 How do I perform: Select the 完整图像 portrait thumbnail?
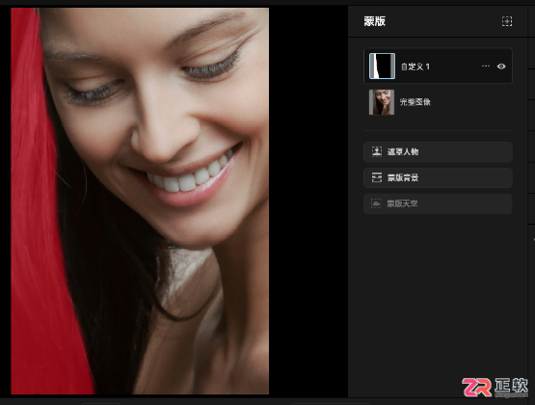[382, 102]
